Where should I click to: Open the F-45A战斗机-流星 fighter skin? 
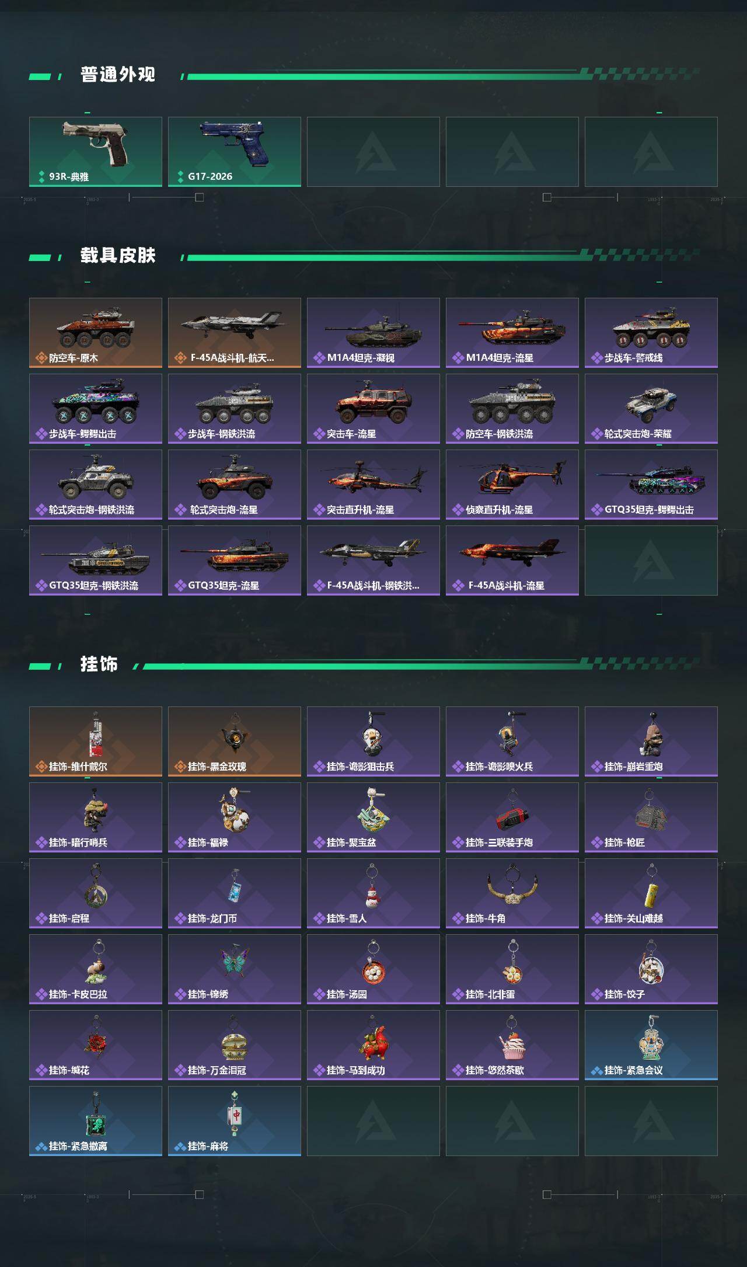point(512,561)
